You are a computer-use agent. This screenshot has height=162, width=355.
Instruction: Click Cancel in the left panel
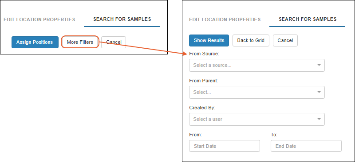tap(114, 42)
